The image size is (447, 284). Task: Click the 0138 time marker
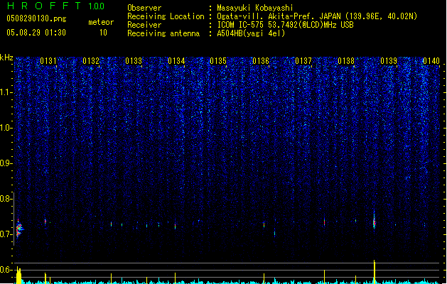tap(346, 61)
